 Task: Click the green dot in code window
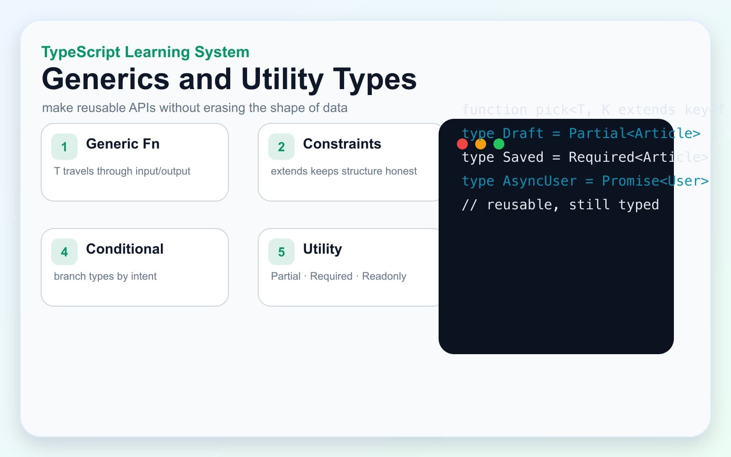click(x=499, y=144)
